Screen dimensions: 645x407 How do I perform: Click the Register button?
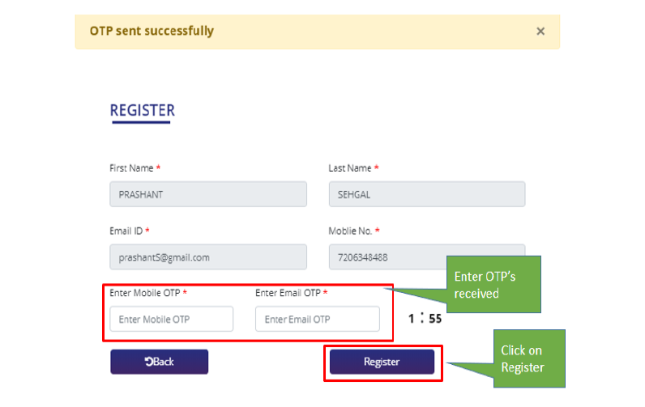[x=382, y=362]
